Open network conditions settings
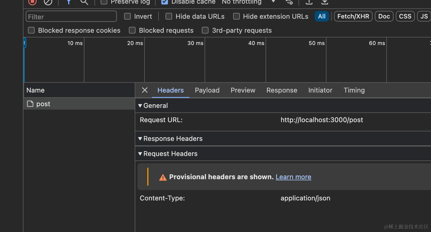The height and width of the screenshot is (232, 431). pyautogui.click(x=289, y=2)
